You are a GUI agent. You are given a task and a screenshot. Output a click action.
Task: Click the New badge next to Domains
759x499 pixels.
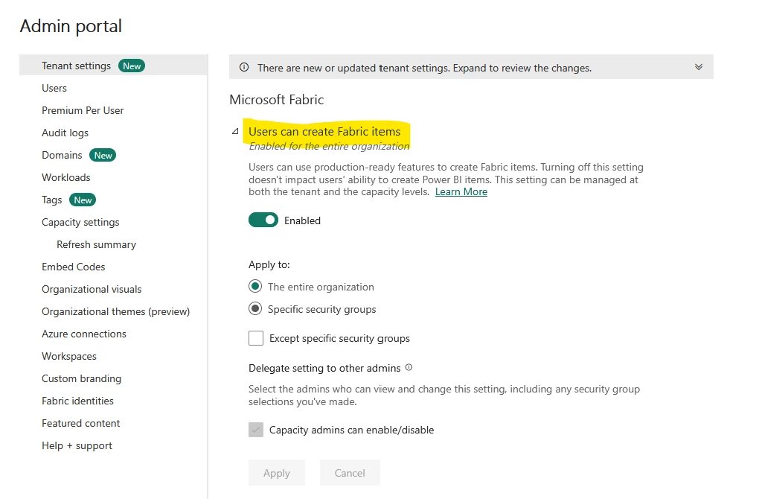[103, 155]
